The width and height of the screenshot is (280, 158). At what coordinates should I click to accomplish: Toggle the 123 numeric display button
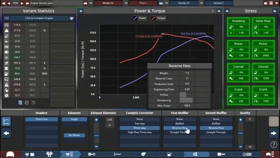click(7, 18)
